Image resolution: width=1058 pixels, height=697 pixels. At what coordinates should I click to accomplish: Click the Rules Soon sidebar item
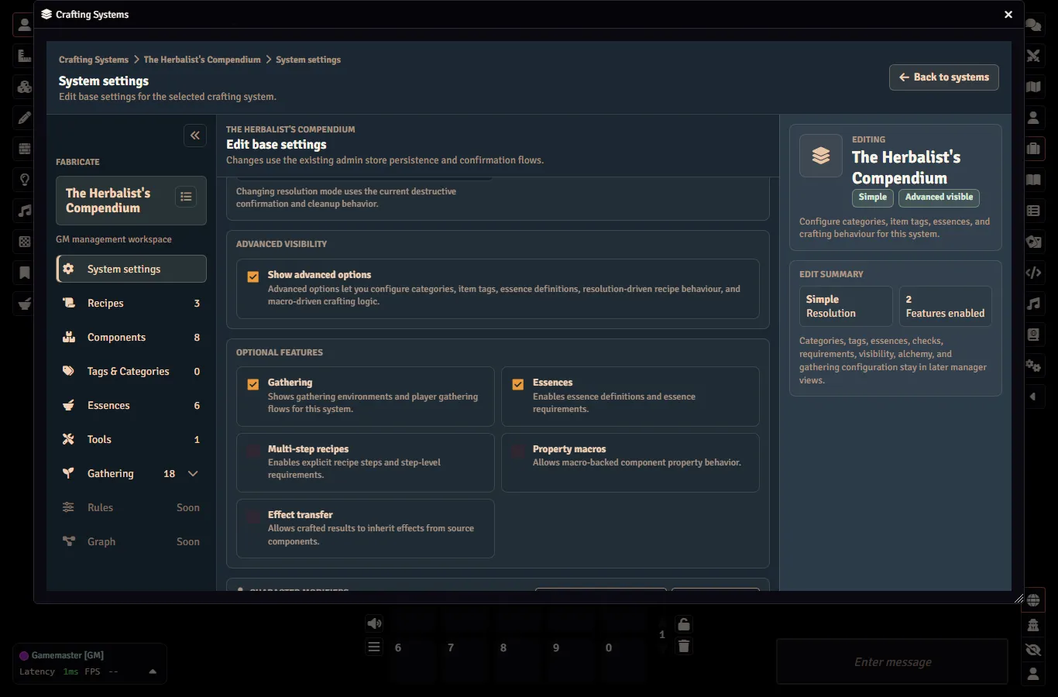[x=132, y=507]
